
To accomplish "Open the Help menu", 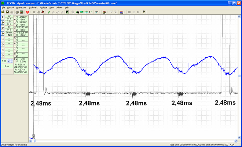I will (67, 7).
